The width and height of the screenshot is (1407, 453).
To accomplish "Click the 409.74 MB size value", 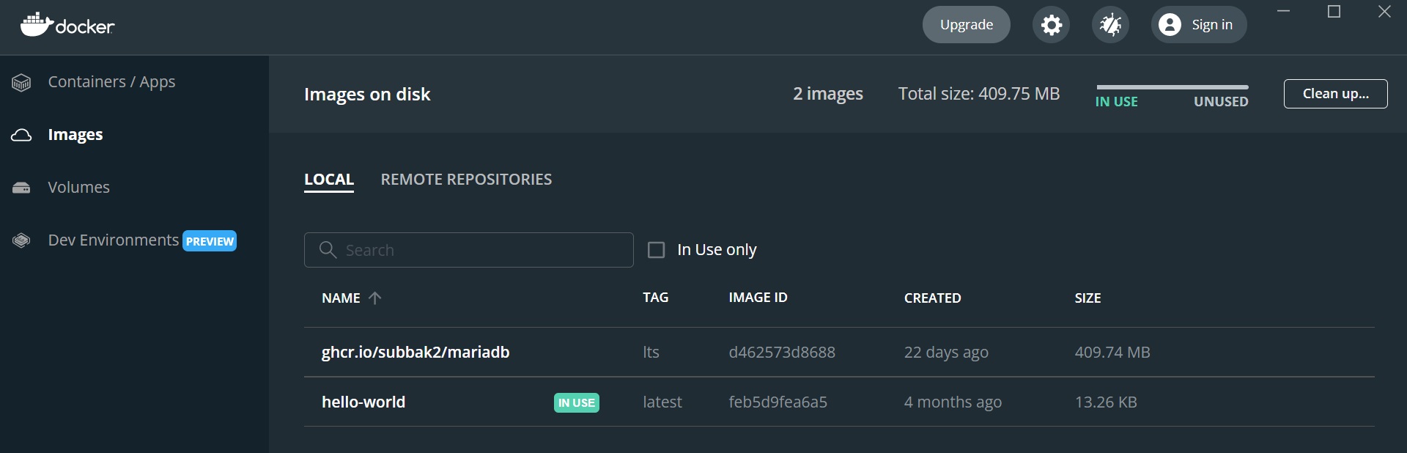I will [1112, 353].
